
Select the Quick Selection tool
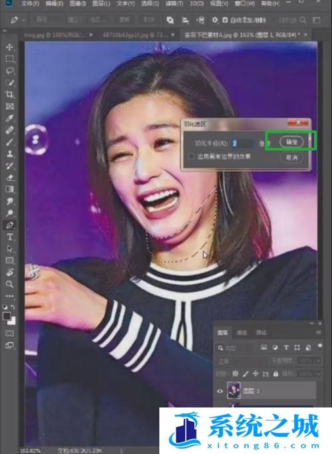pyautogui.click(x=9, y=82)
